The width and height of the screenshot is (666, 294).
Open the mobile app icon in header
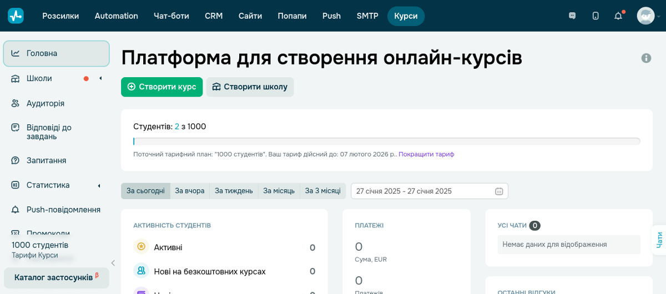[x=596, y=16]
